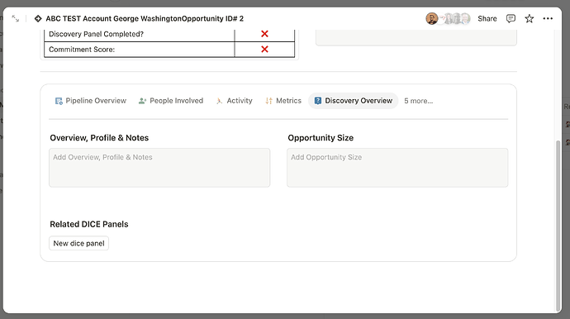Open the Metrics tab

coord(283,101)
